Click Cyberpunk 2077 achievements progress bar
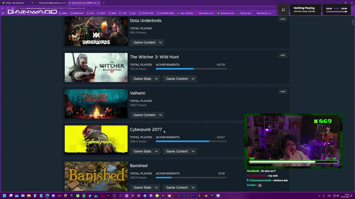 [191, 141]
